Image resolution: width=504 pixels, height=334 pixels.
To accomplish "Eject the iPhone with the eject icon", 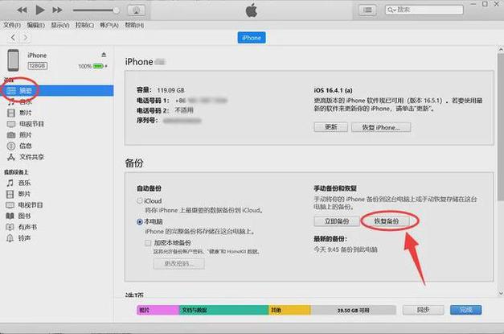I will (104, 55).
